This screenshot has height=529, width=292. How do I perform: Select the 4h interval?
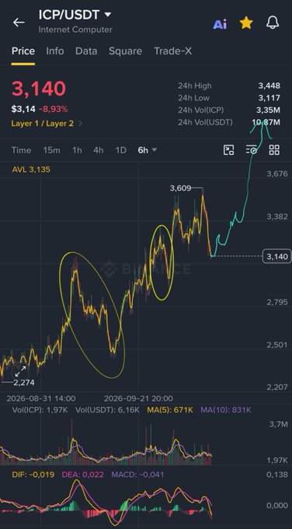[x=99, y=150]
